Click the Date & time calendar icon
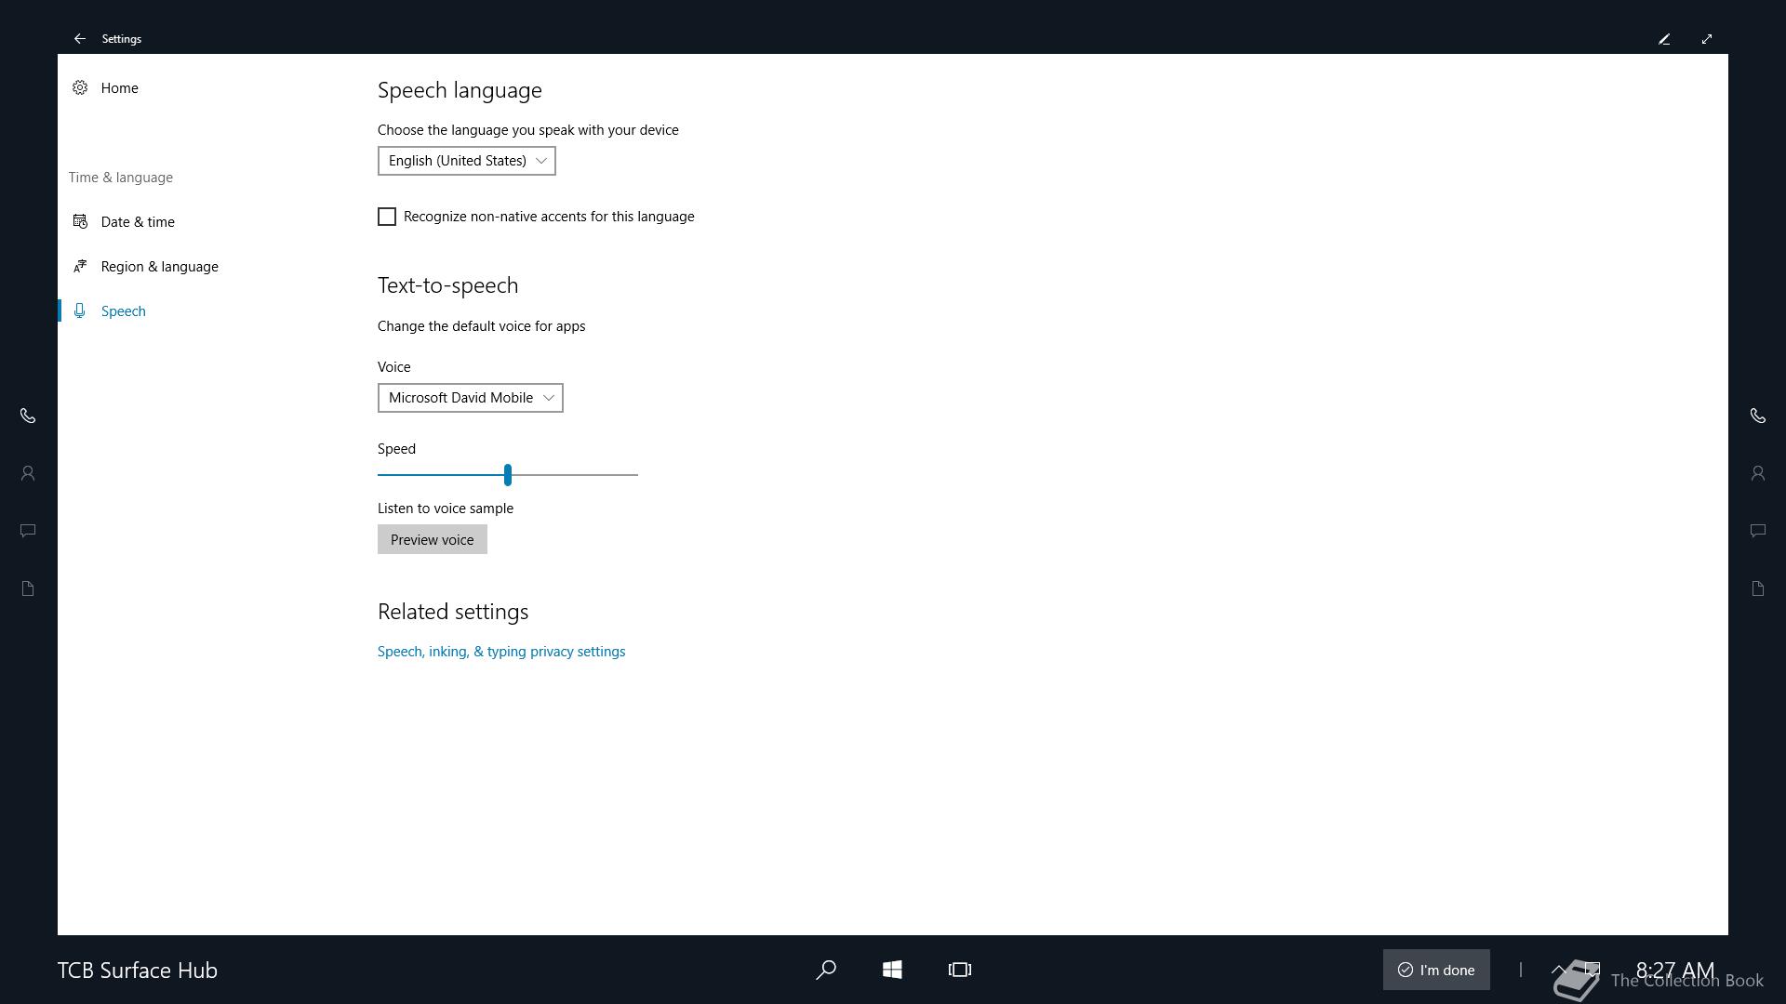This screenshot has height=1004, width=1786. (80, 221)
